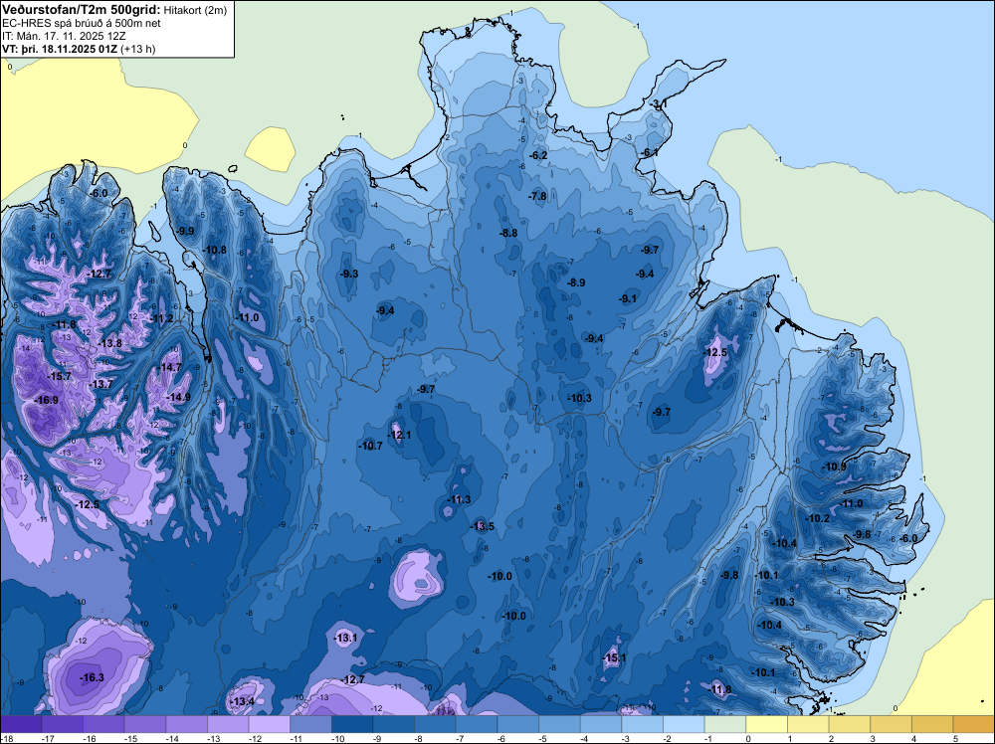This screenshot has height=744, width=995.
Task: Click the -13.5 temperature label
Action: 483,527
